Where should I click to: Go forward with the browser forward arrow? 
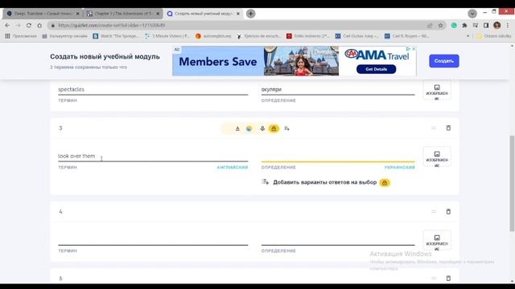[x=18, y=25]
